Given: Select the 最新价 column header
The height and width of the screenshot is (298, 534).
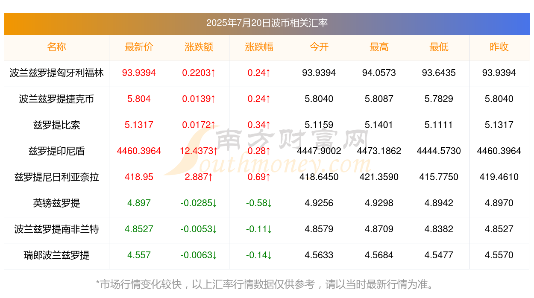Looking at the screenshot, I should (x=139, y=47).
